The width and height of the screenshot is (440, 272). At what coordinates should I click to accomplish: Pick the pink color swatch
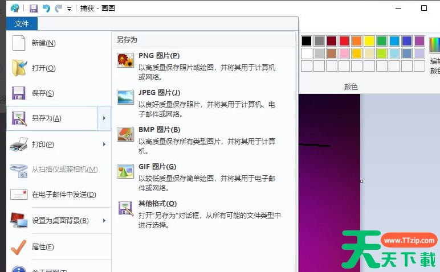coord(344,53)
